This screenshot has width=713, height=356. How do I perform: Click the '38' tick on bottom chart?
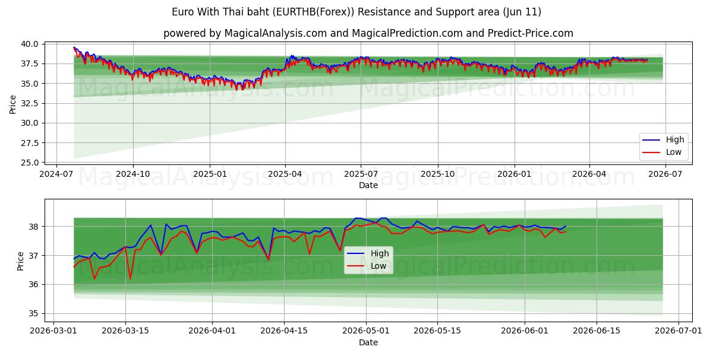[35, 227]
